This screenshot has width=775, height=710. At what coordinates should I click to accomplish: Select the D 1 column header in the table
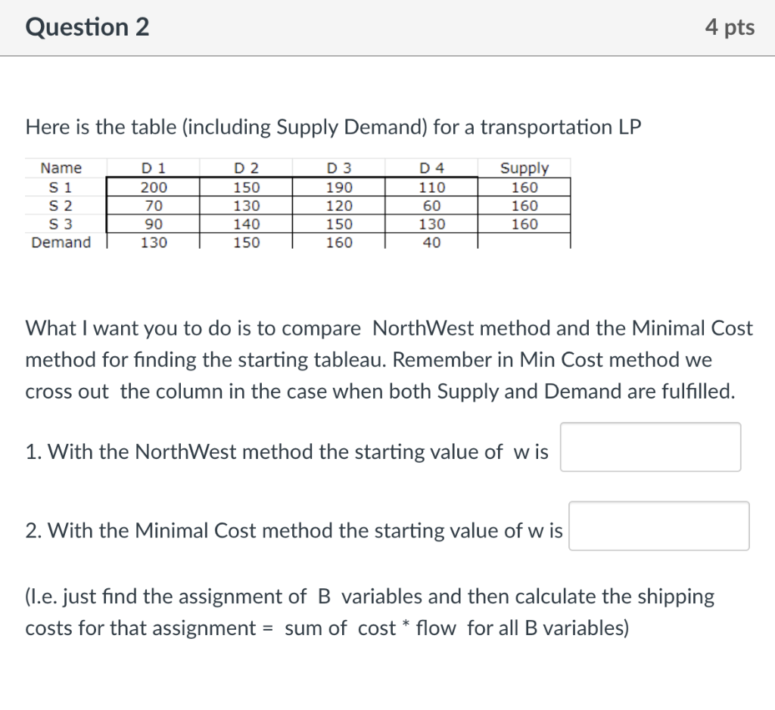tap(154, 168)
